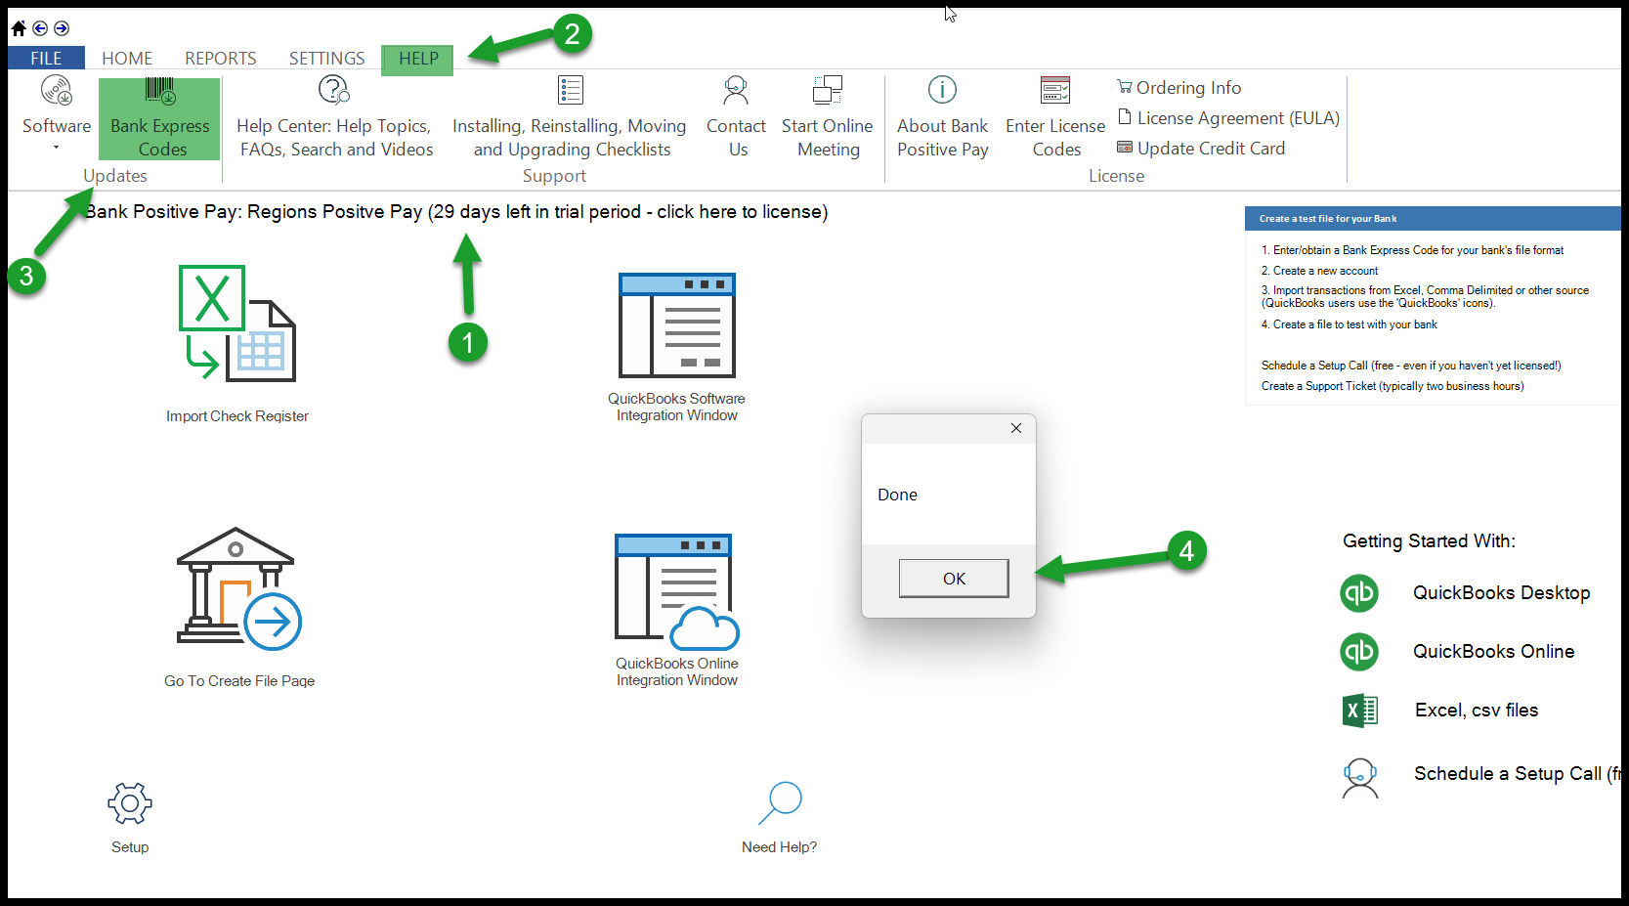The image size is (1629, 906).
Task: Click 'Create a new account' step
Action: tap(1319, 271)
